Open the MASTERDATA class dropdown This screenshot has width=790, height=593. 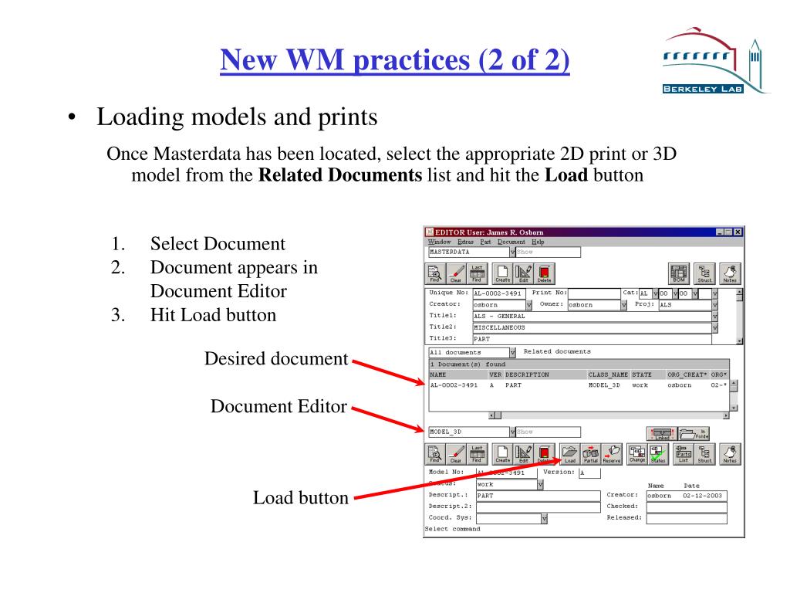[512, 252]
